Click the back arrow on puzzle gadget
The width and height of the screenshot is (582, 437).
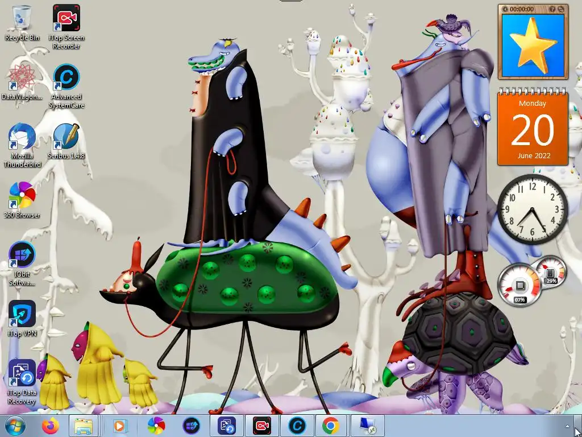pos(505,9)
